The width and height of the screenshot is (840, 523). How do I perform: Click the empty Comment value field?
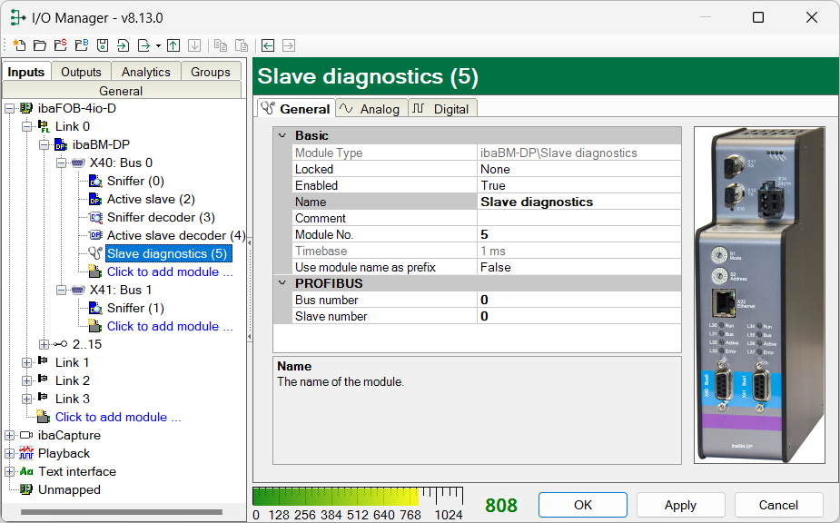click(578, 218)
